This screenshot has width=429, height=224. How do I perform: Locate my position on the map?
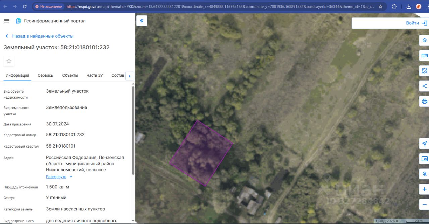424,144
